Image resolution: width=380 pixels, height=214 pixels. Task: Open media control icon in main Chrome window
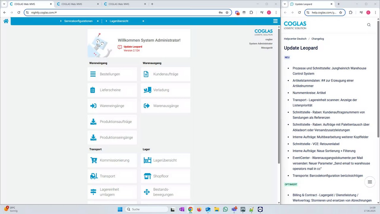pyautogui.click(x=262, y=12)
